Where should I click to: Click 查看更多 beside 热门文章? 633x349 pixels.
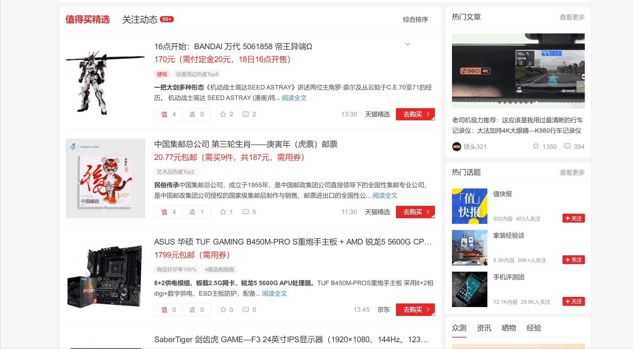click(572, 17)
